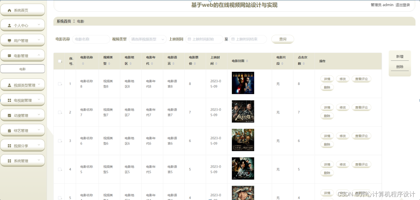Open the 请选择视频类型 dropdown
420x200 pixels.
click(x=148, y=39)
